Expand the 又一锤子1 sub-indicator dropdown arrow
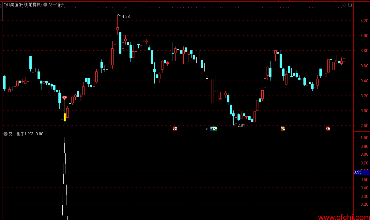Image resolution: width=370 pixels, height=220 pixels. point(6,134)
